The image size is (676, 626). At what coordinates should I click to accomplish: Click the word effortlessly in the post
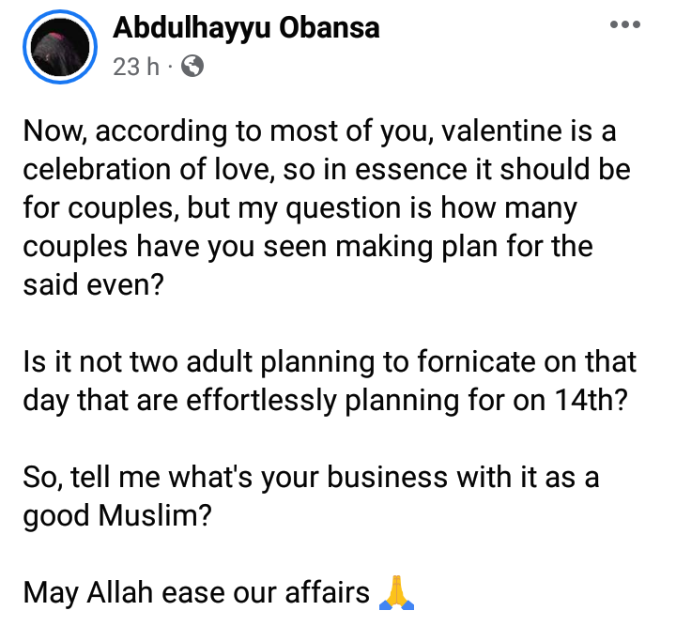(x=261, y=402)
